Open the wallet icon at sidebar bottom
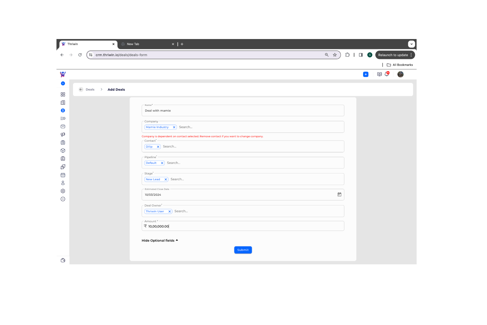 pos(63,260)
